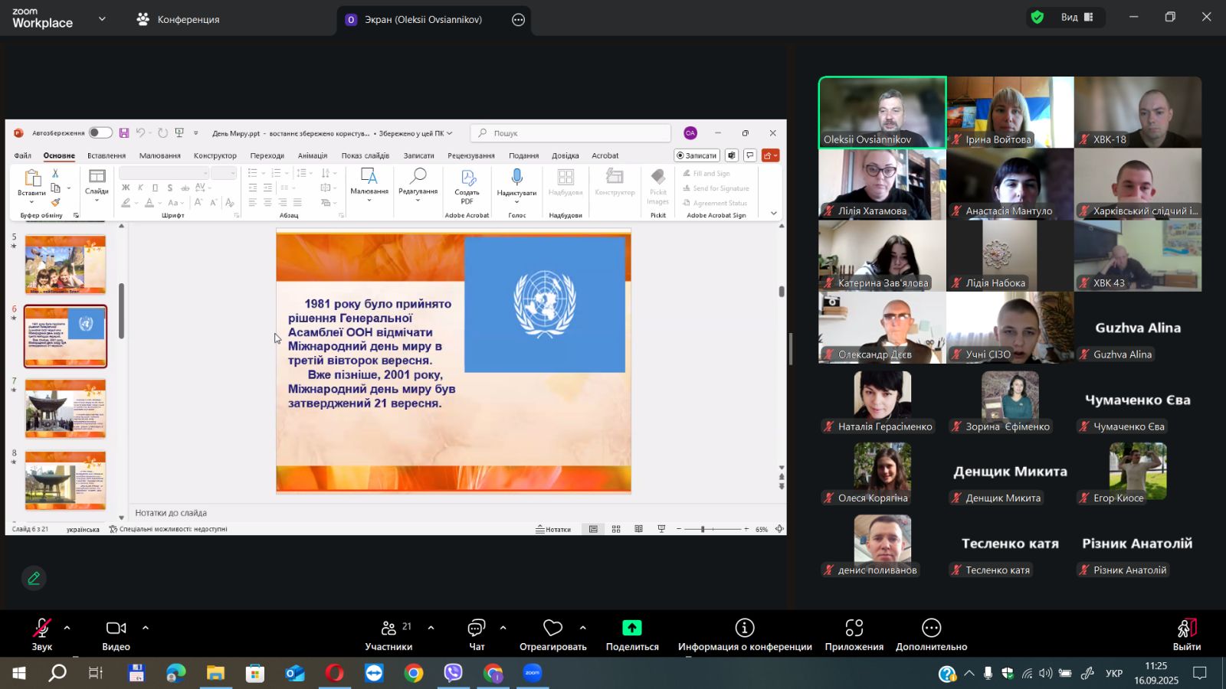Toggle the Автозбереження switch in PowerPoint
The height and width of the screenshot is (689, 1226).
coord(100,133)
